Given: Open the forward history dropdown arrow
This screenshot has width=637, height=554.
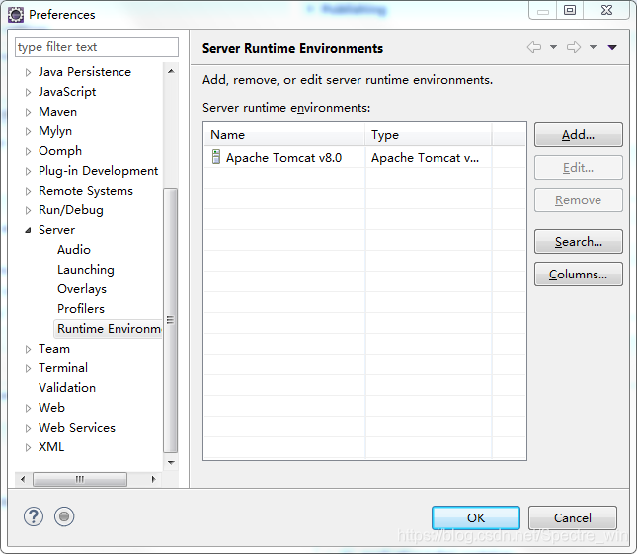Looking at the screenshot, I should click(x=594, y=47).
